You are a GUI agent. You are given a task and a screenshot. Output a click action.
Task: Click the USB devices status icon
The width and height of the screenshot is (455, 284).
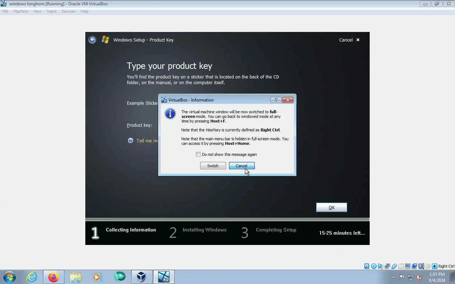coord(394,266)
